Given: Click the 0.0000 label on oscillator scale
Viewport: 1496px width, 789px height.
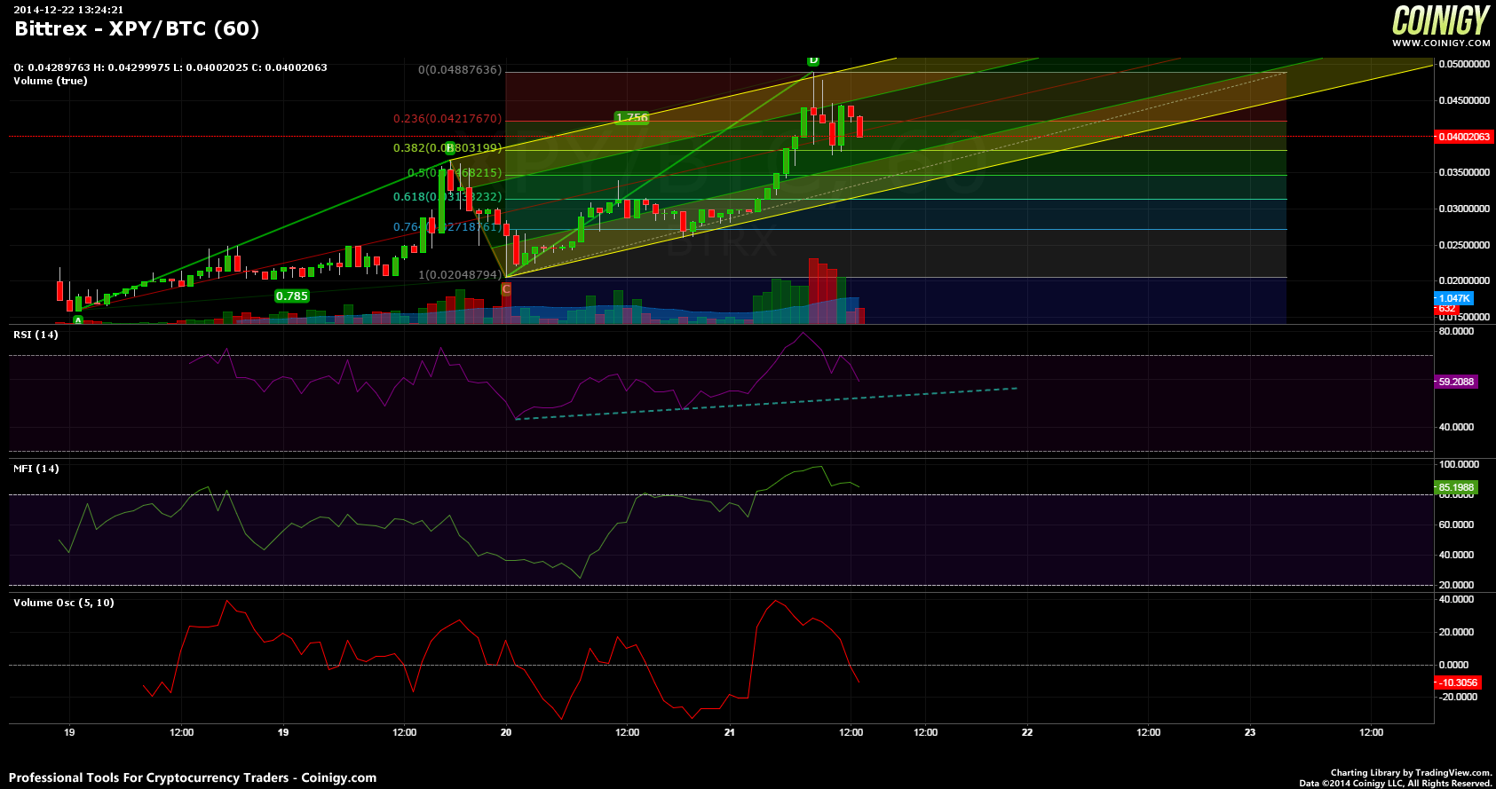Looking at the screenshot, I should point(1454,665).
